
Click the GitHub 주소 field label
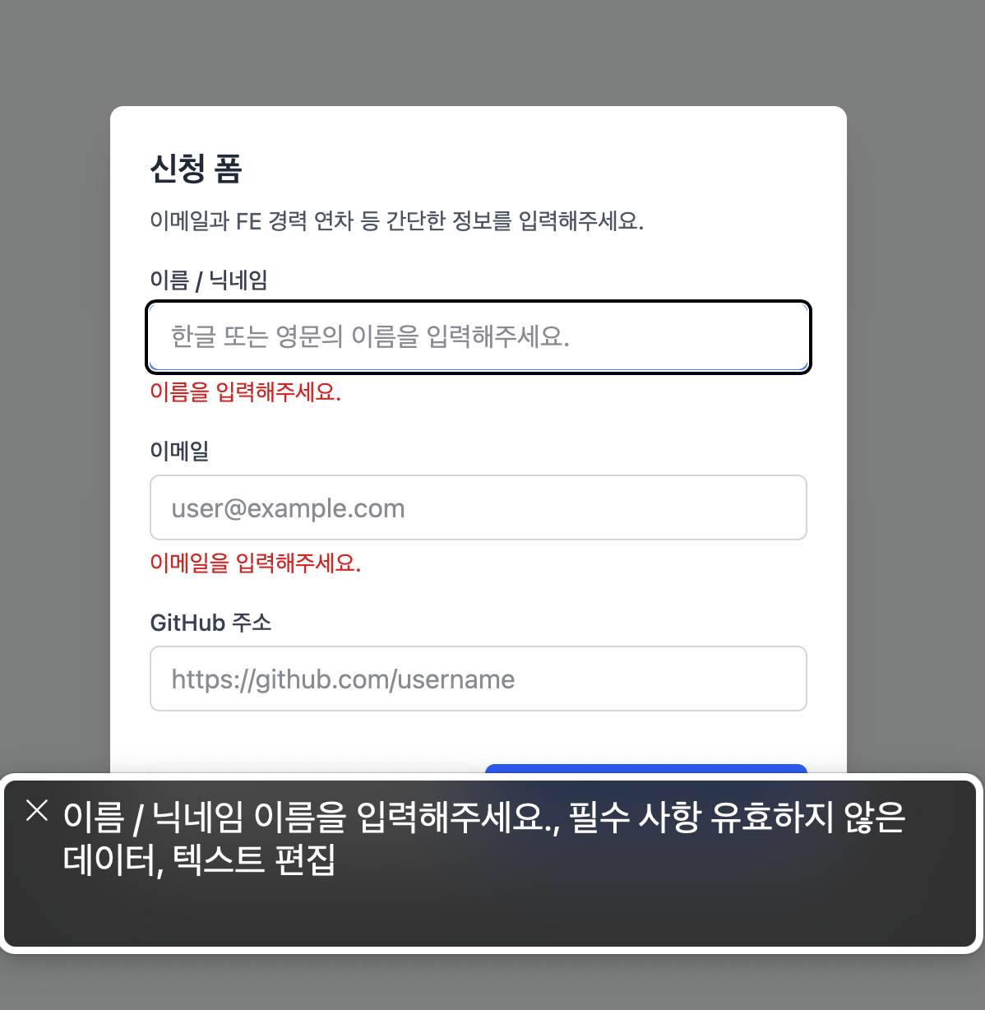click(x=210, y=623)
